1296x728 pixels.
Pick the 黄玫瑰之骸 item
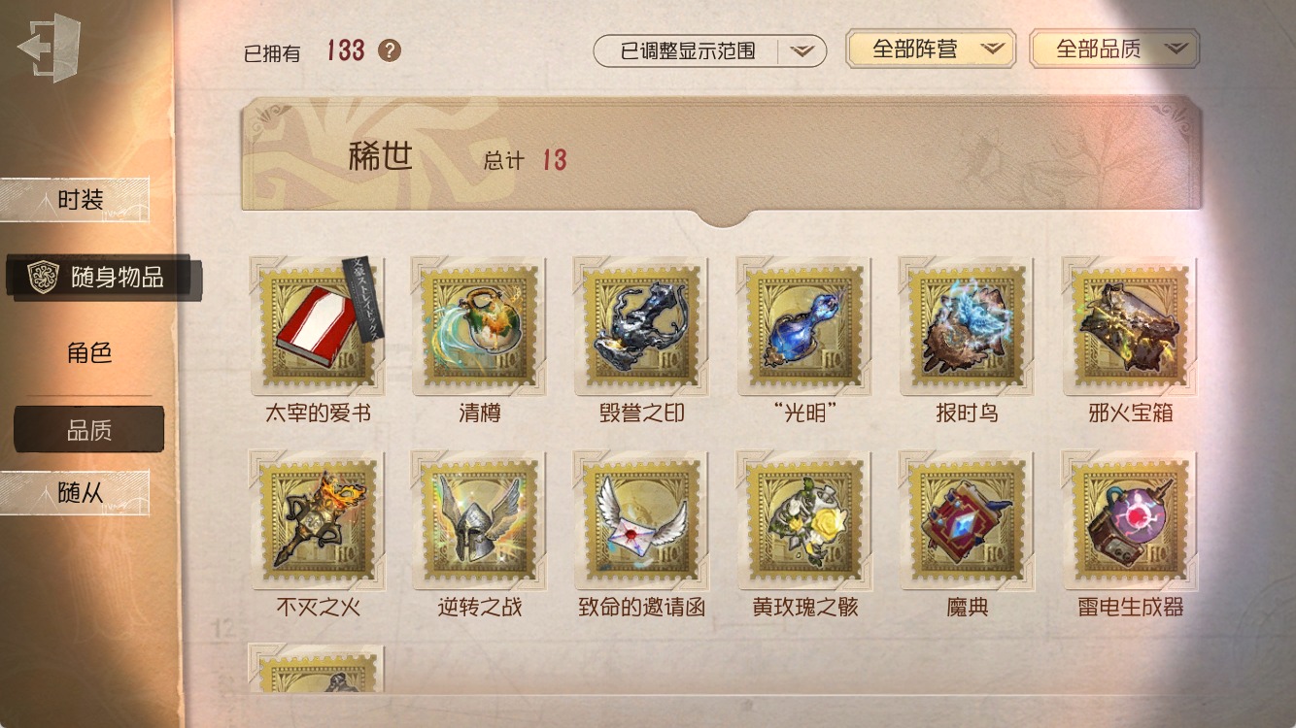point(805,520)
